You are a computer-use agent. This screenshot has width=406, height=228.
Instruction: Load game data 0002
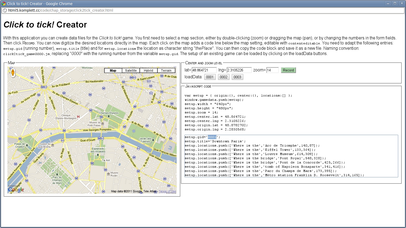[x=223, y=77]
